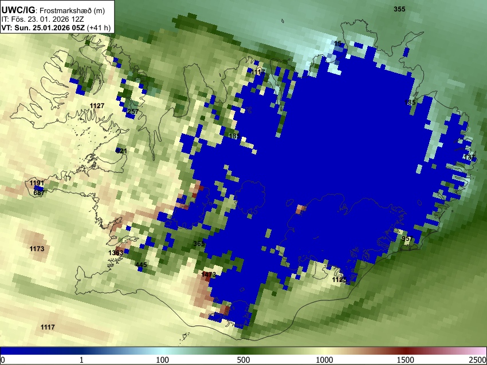Click the 445 value on the map
Image resolution: width=487 pixels, height=365 pixels.
[142, 265]
